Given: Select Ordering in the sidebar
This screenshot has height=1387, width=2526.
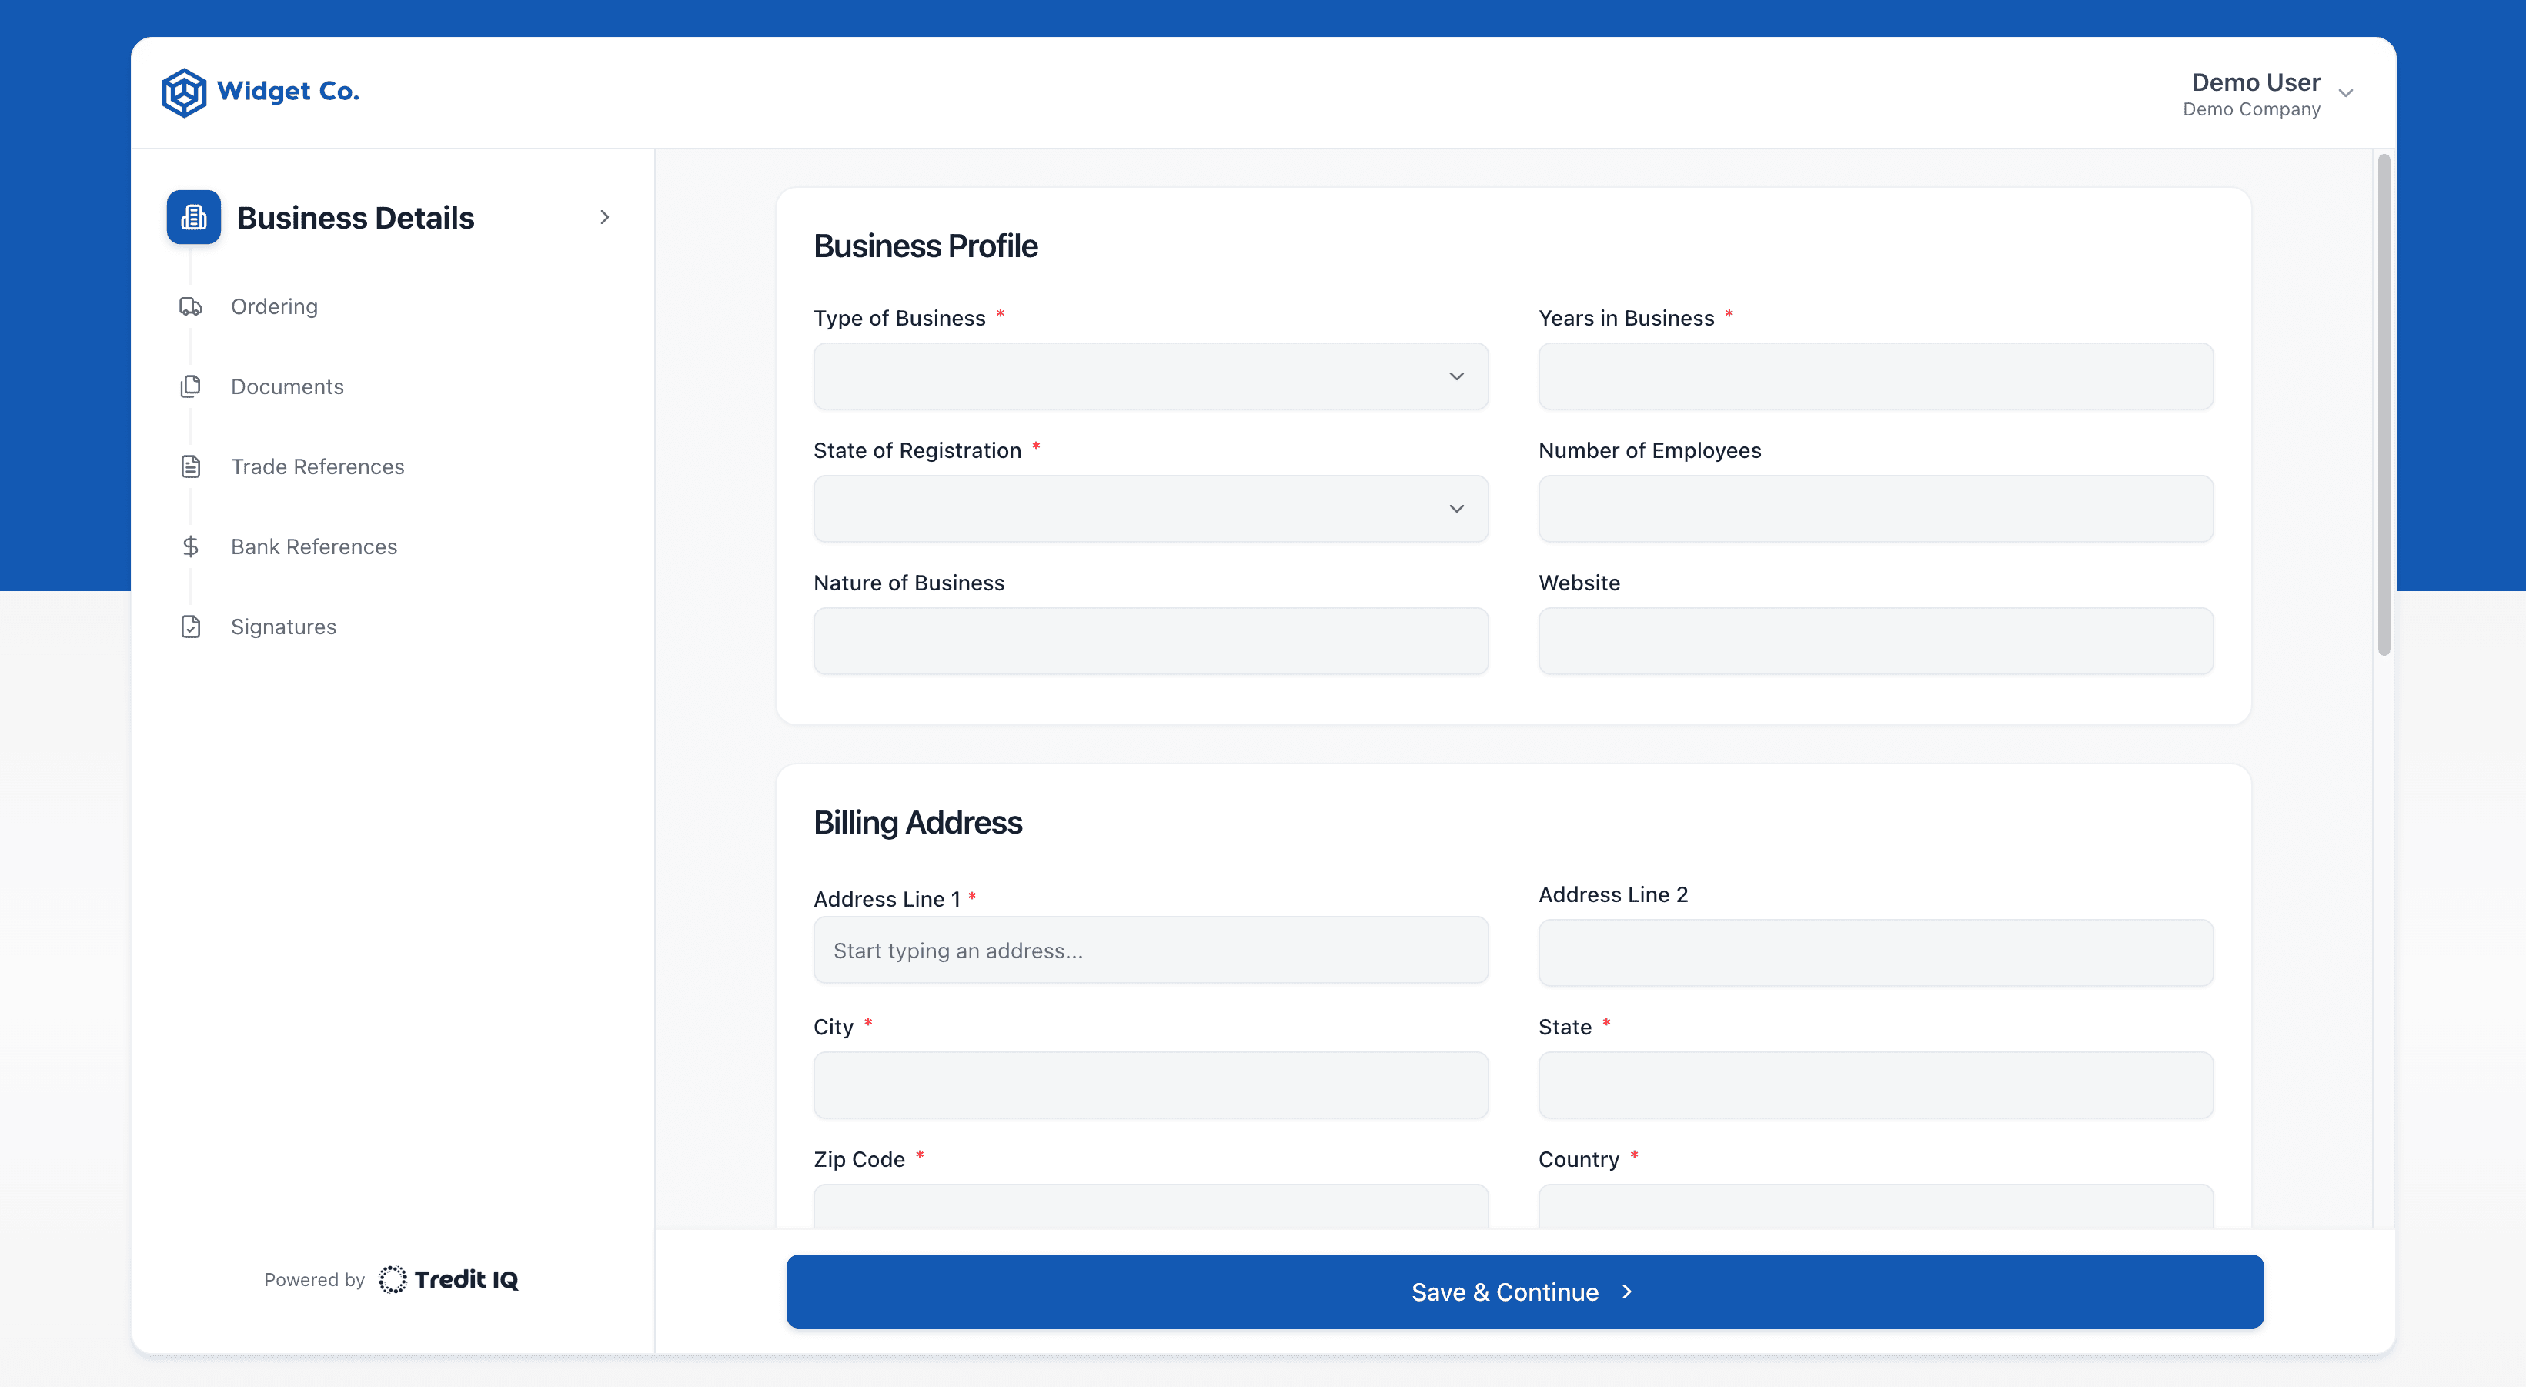Looking at the screenshot, I should [x=273, y=306].
